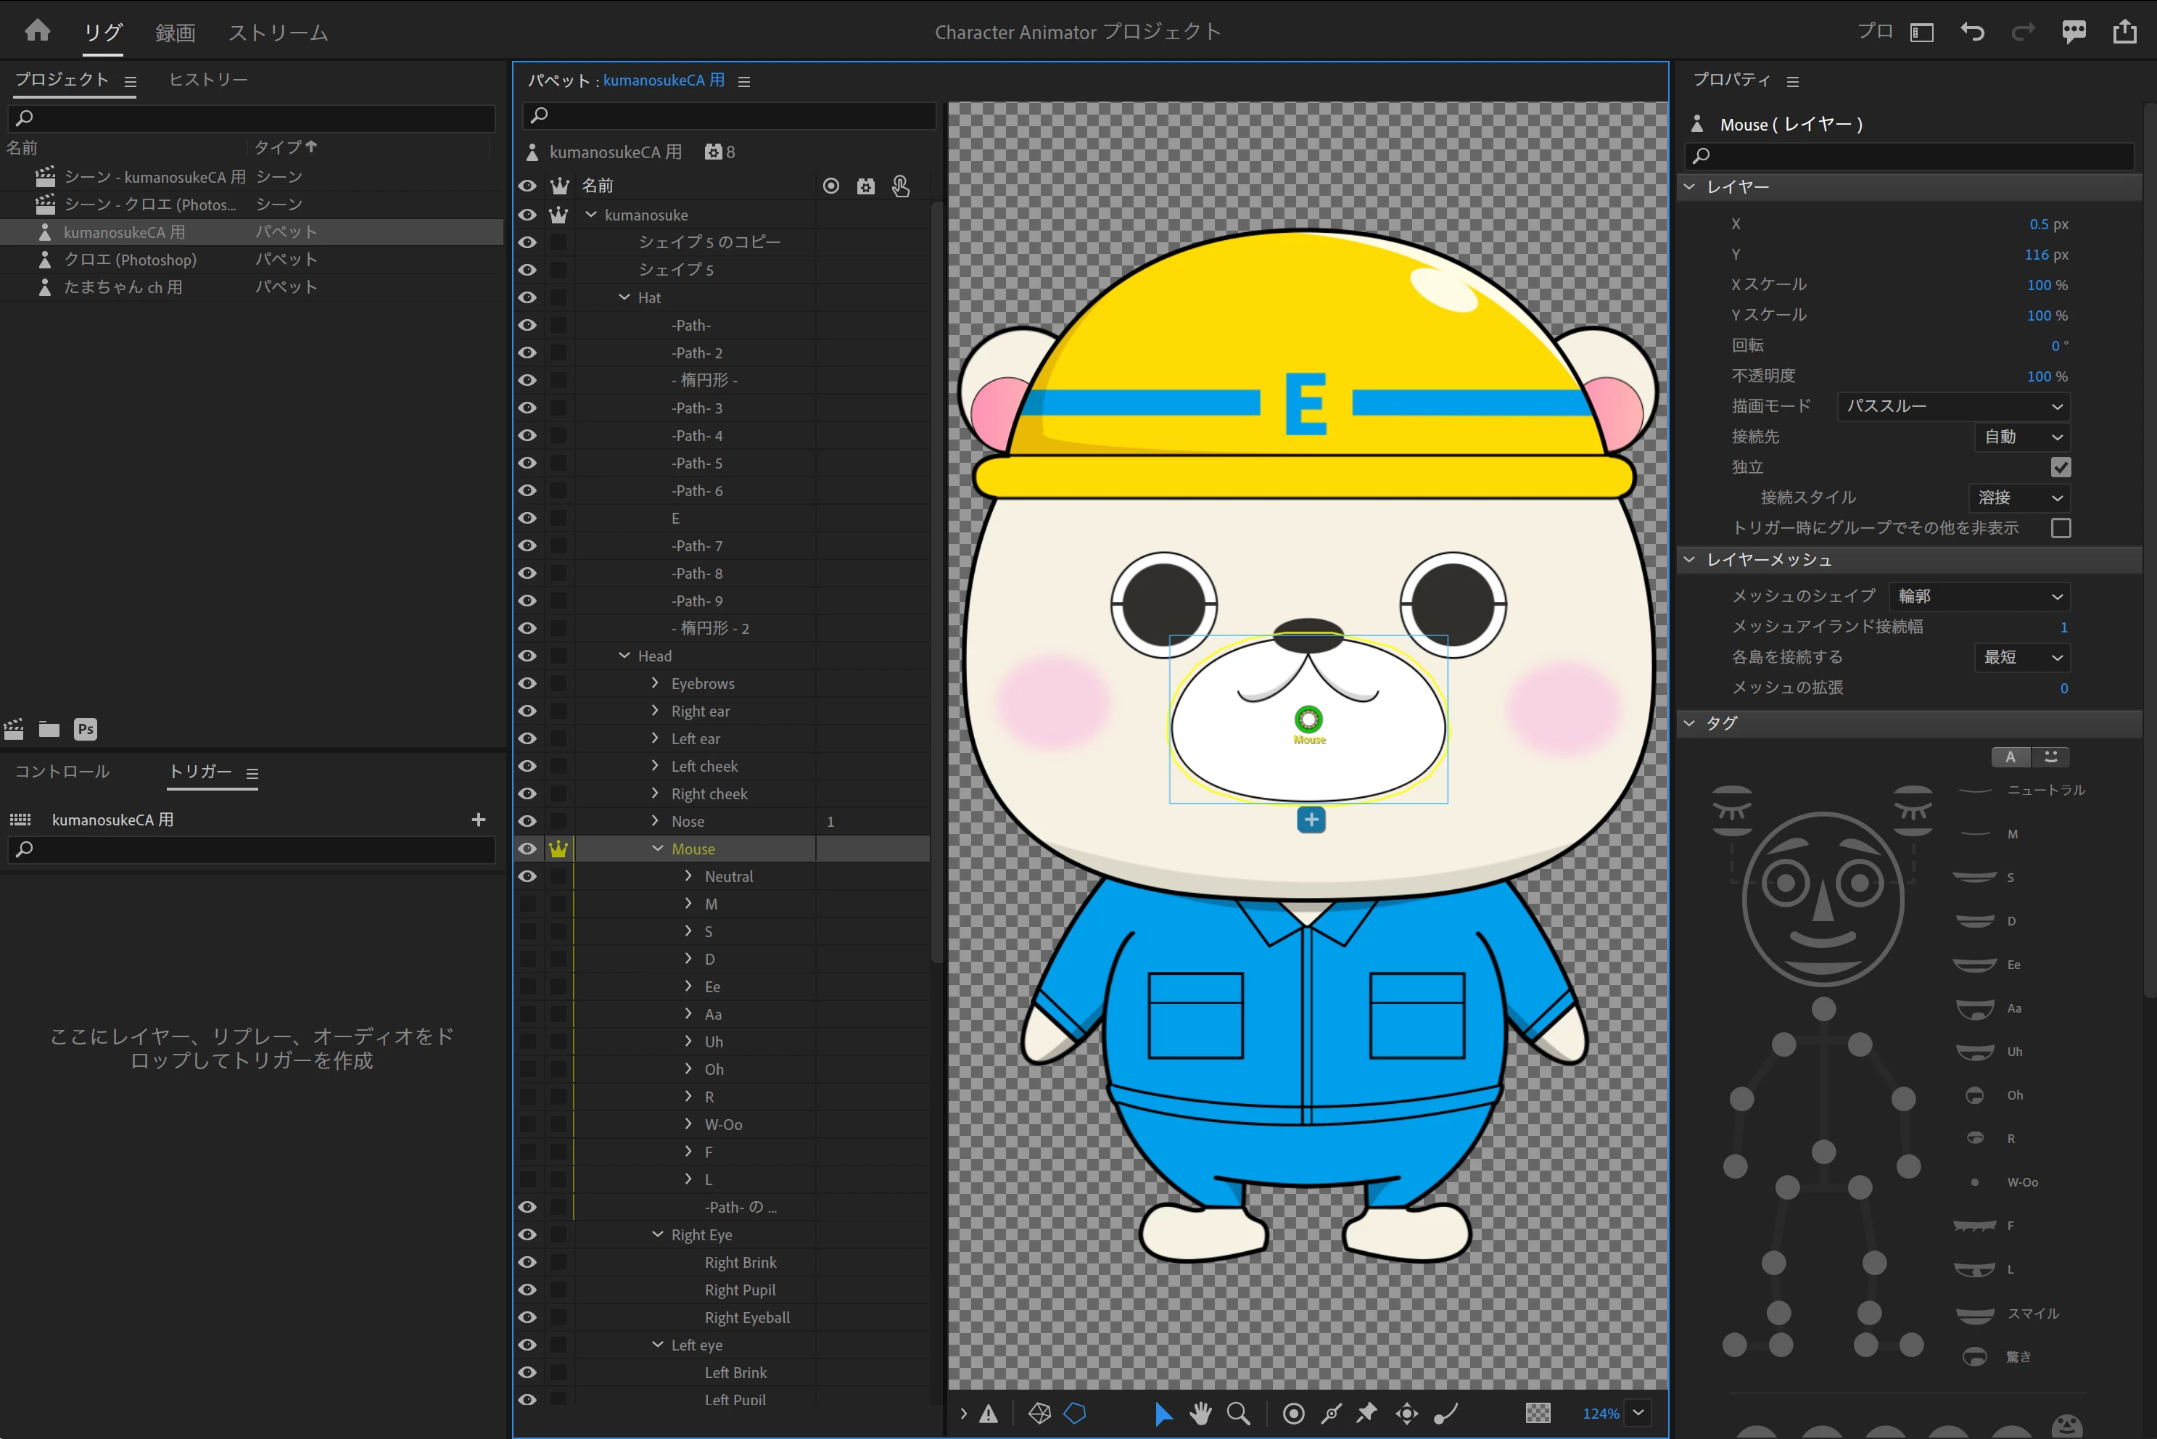Image resolution: width=2157 pixels, height=1439 pixels.
Task: Enable トリガー時にグループでその他を非表示 checkbox
Action: tap(2061, 528)
